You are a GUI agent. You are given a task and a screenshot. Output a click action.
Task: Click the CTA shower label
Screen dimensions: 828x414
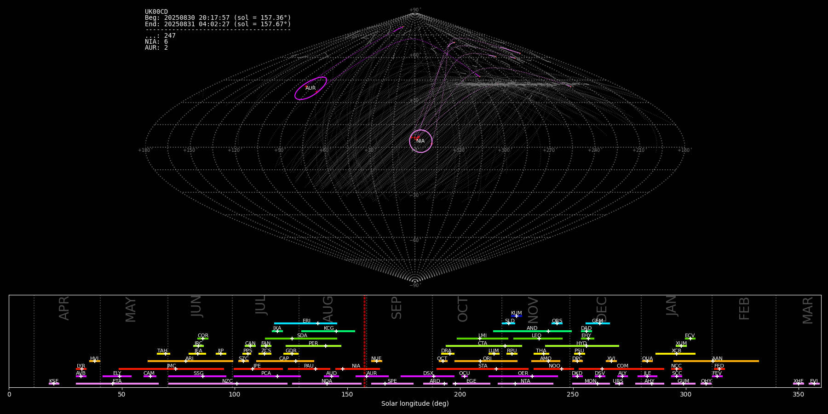483,343
